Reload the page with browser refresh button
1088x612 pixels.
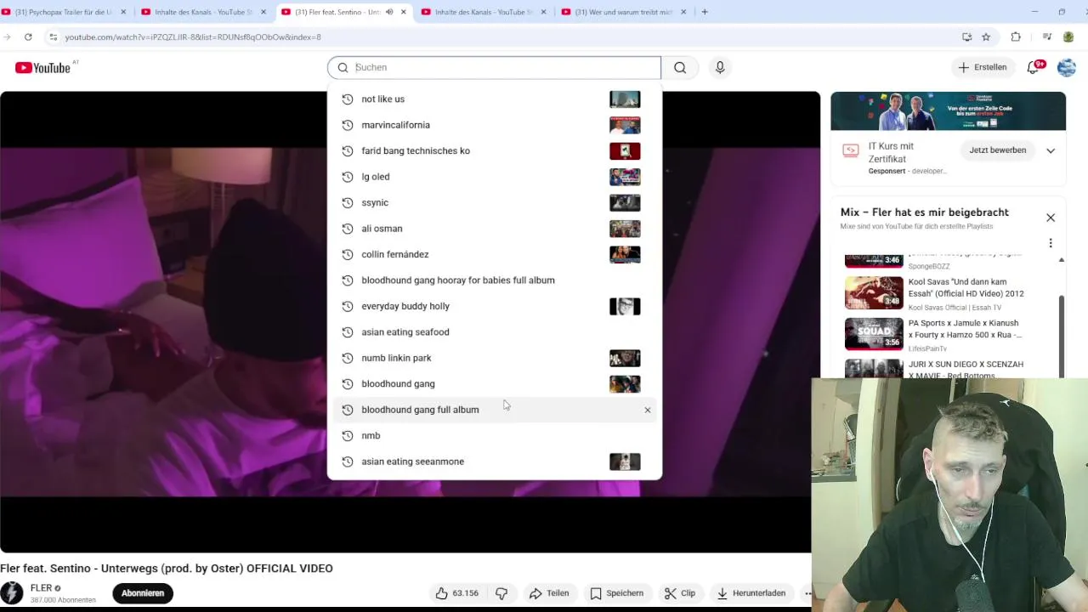[x=28, y=37]
